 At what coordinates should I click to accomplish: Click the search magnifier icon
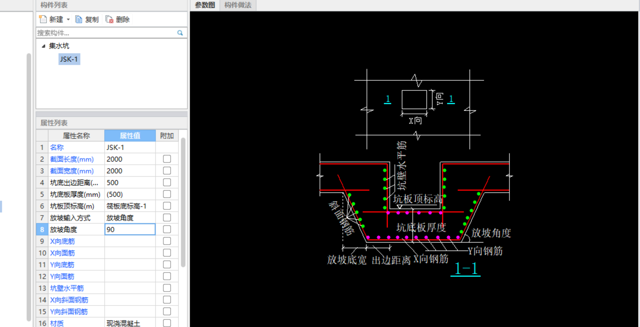[180, 33]
